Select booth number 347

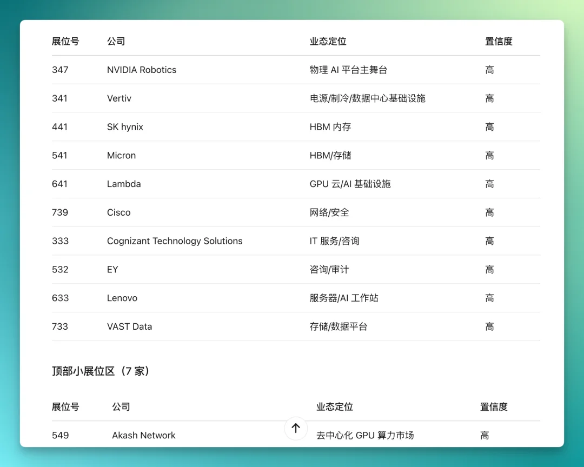coord(60,70)
